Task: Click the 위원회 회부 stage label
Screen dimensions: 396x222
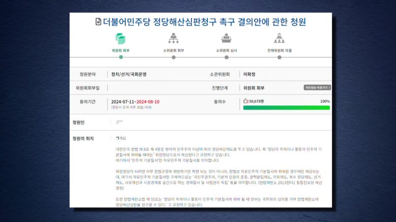Action: (x=121, y=51)
